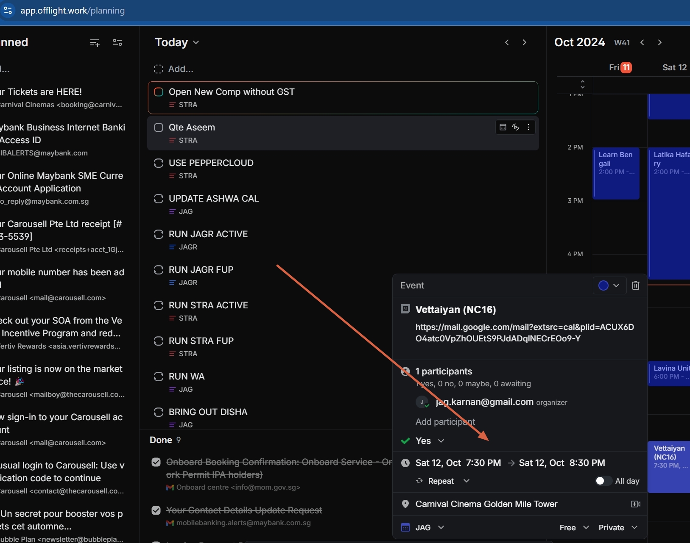Go to next week in Oct 2024 calendar
690x543 pixels.
click(x=659, y=42)
